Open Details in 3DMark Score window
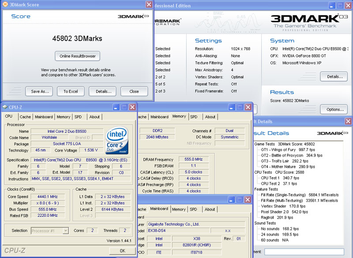Viewport: 353px width, 258px height. pyautogui.click(x=102, y=91)
